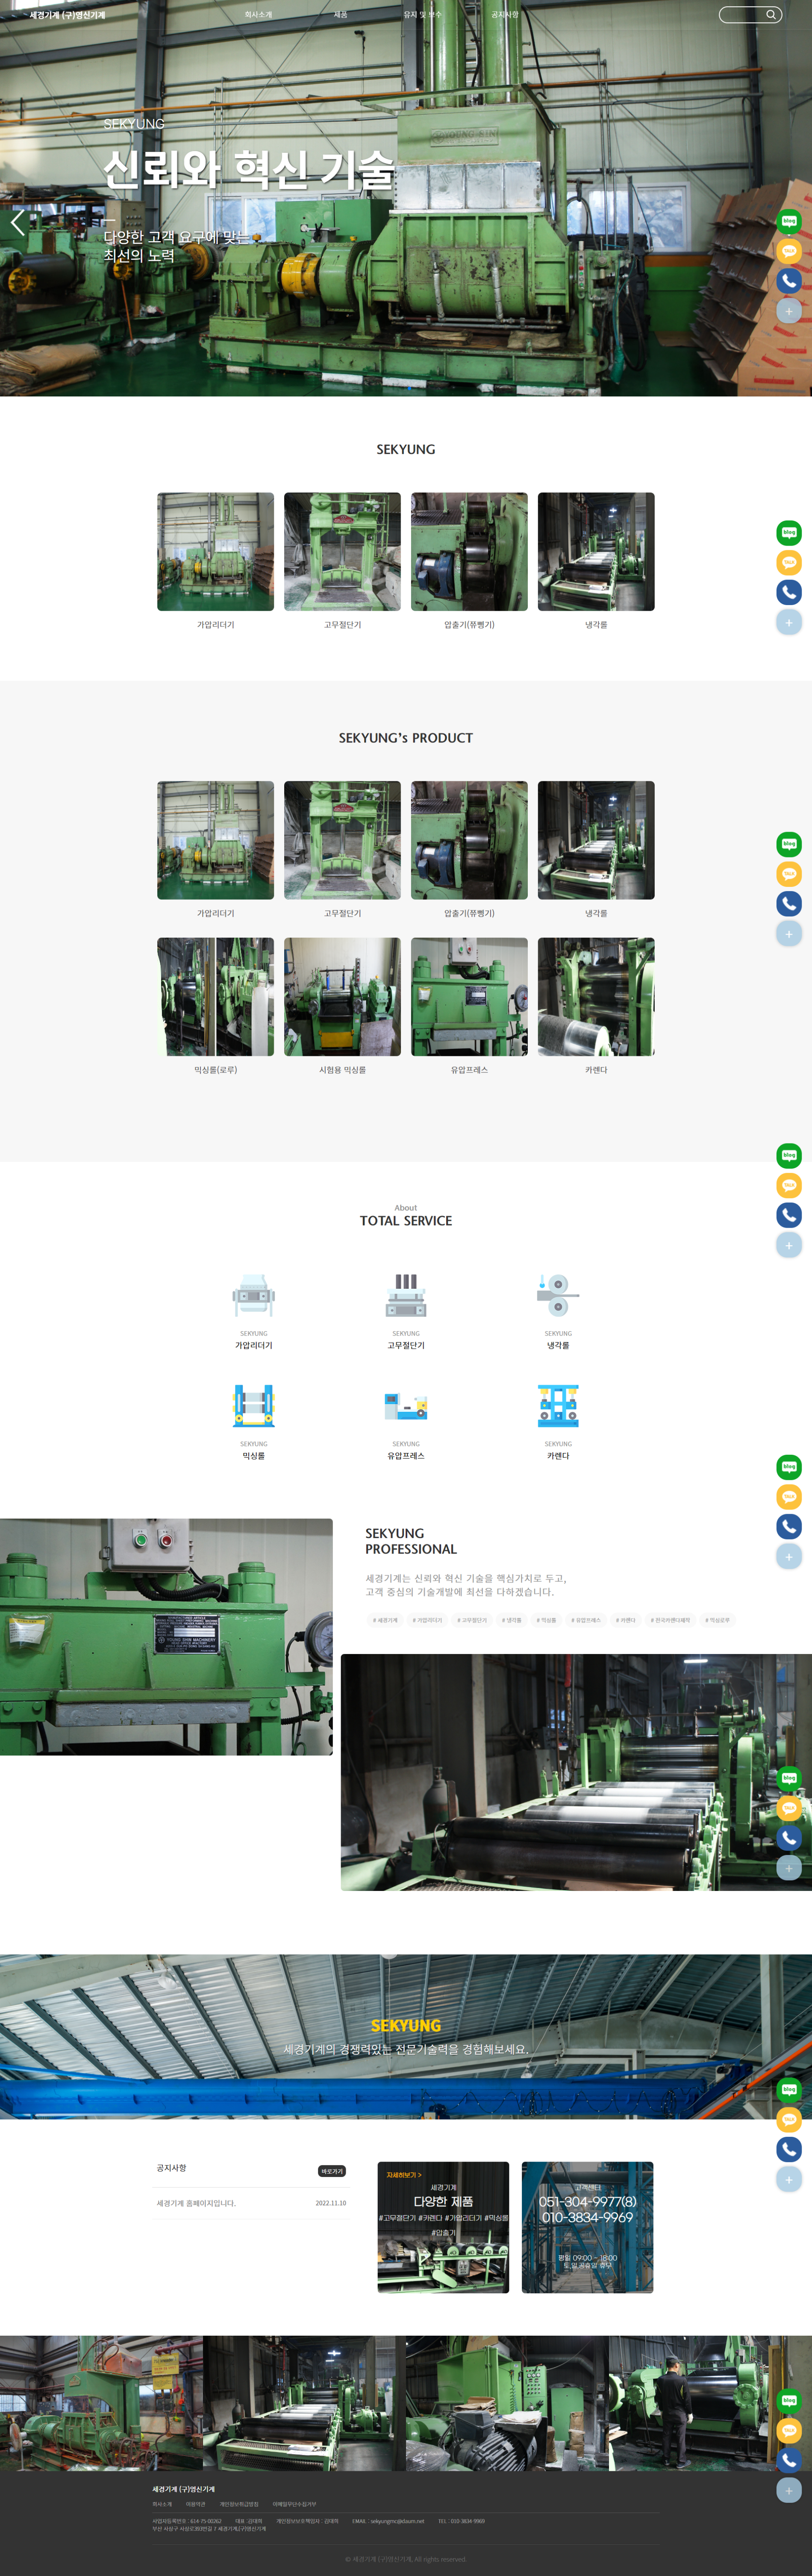Click footer TEL : 010-3834-9969 text
The width and height of the screenshot is (812, 2576).
pos(461,2521)
